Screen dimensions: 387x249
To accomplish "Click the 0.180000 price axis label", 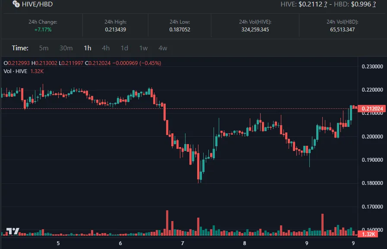I will 372,183.
